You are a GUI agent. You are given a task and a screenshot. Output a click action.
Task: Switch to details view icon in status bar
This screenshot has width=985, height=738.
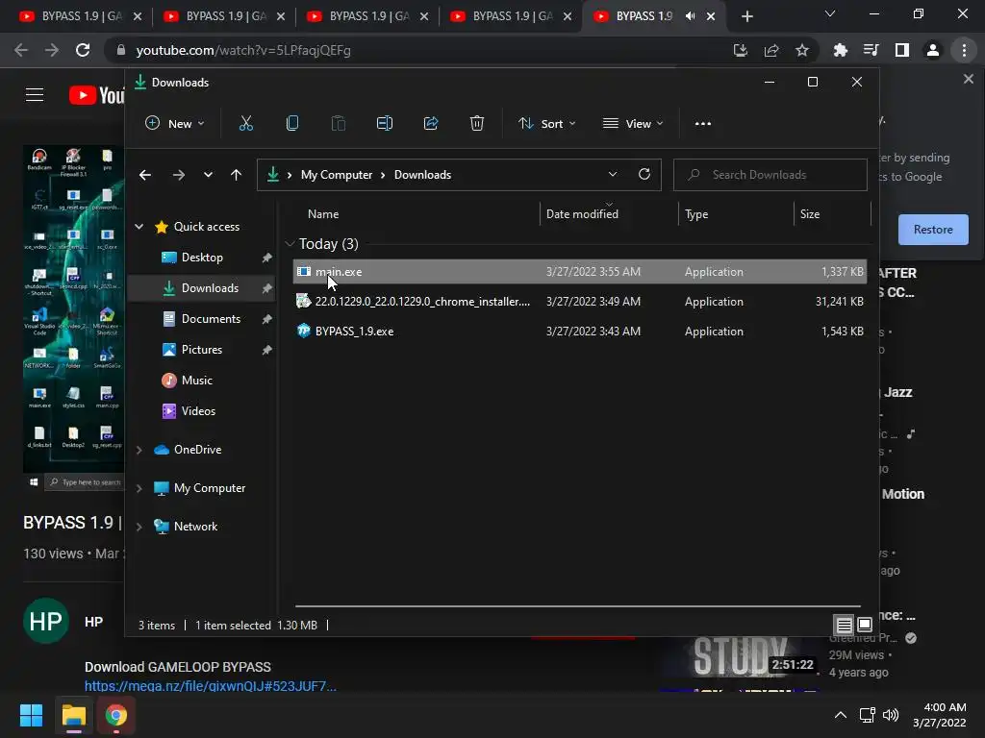click(x=844, y=625)
